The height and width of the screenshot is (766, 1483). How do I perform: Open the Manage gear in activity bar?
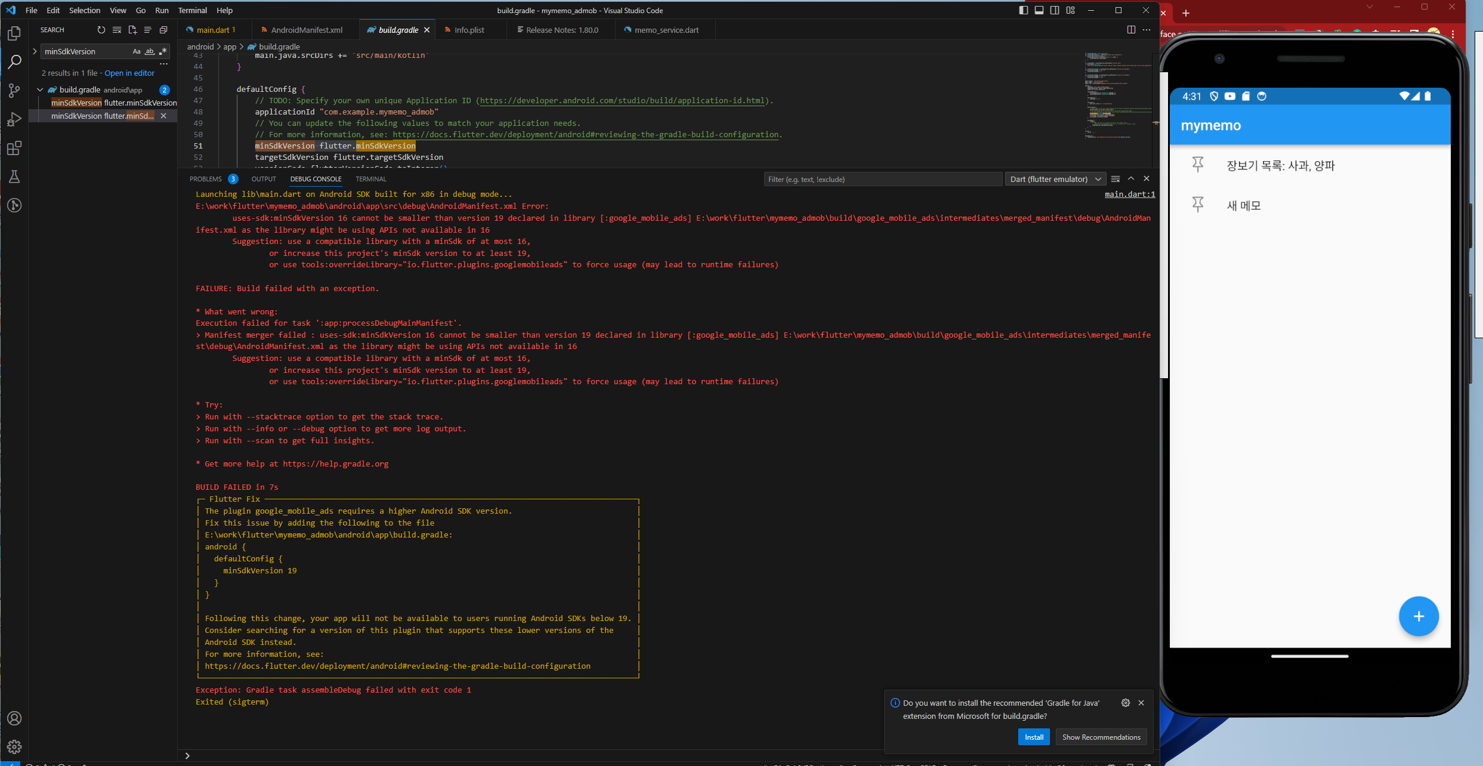[x=14, y=746]
